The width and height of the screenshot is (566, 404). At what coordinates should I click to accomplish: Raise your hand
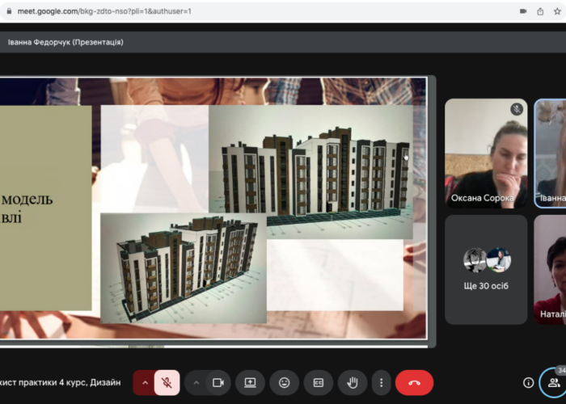(x=352, y=382)
